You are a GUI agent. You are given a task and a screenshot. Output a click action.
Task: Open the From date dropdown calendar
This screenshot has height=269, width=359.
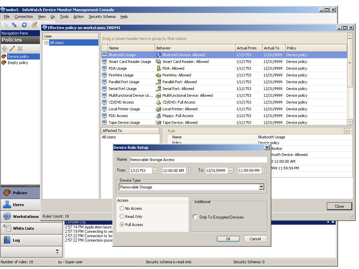155,170
